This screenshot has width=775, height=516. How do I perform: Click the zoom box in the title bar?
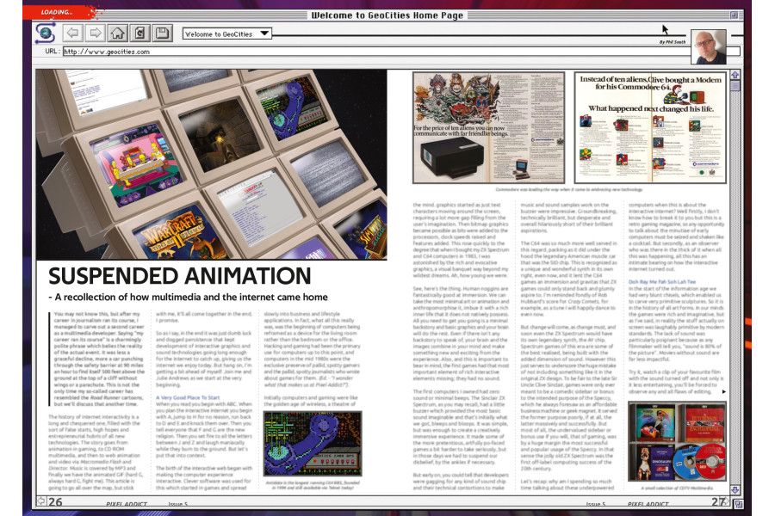coord(734,15)
